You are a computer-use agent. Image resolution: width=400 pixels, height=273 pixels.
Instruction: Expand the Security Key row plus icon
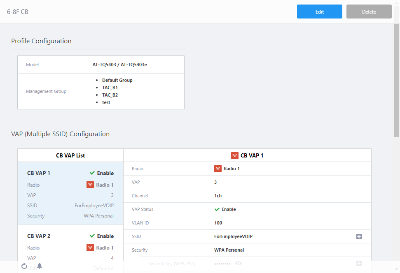[359, 263]
